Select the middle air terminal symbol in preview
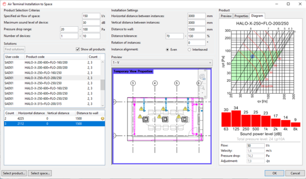 pos(165,119)
